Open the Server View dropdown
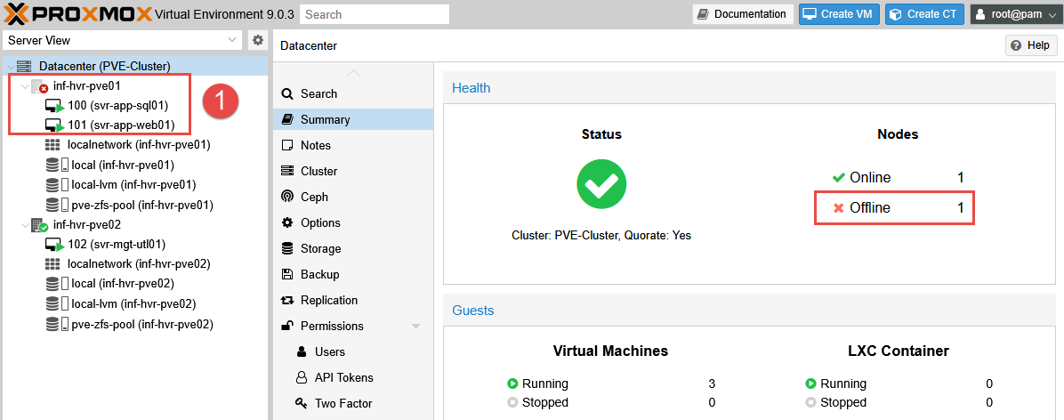The width and height of the screenshot is (1064, 420). point(232,40)
